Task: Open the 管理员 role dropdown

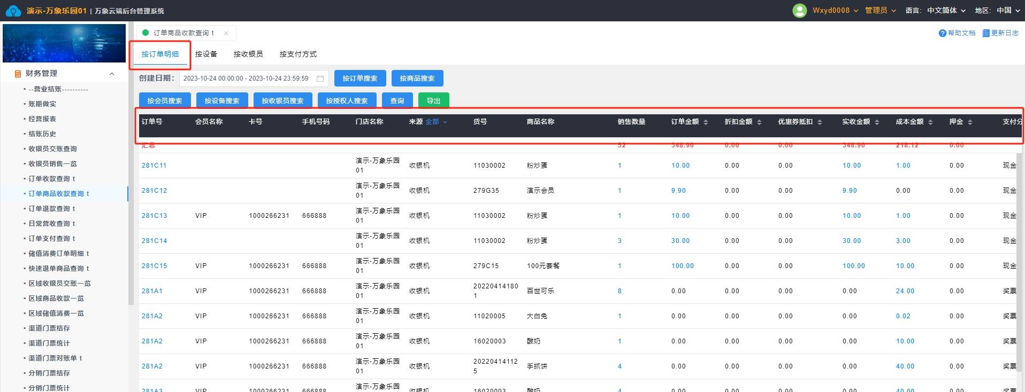Action: 881,11
